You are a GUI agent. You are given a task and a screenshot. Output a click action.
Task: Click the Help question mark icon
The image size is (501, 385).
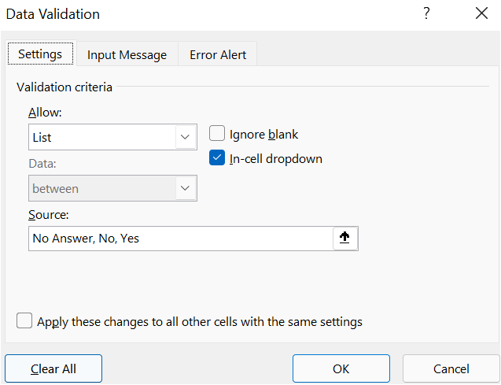(427, 13)
